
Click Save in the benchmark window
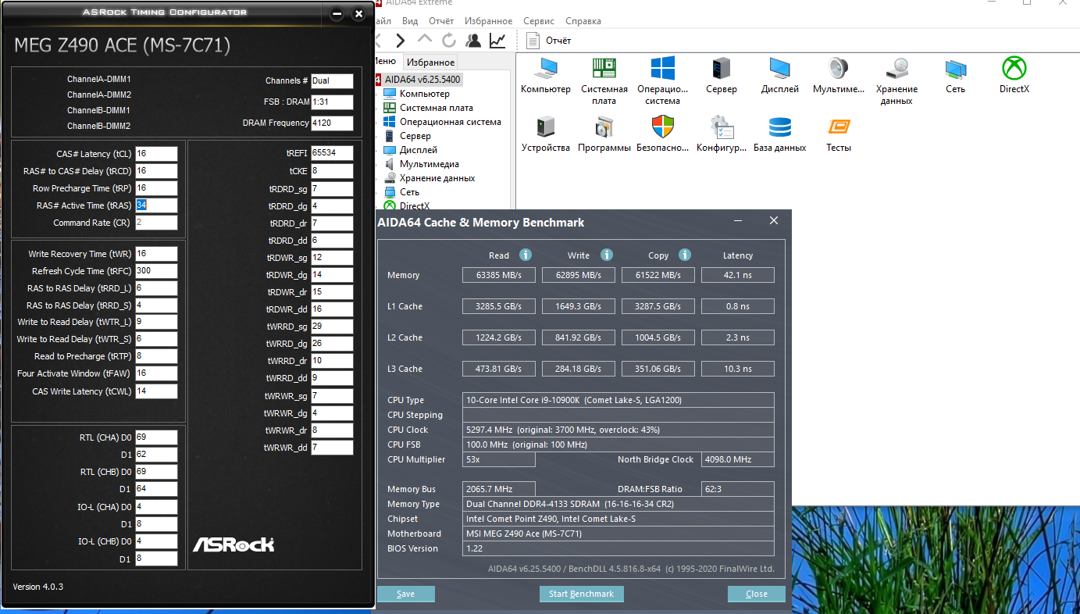[x=405, y=594]
